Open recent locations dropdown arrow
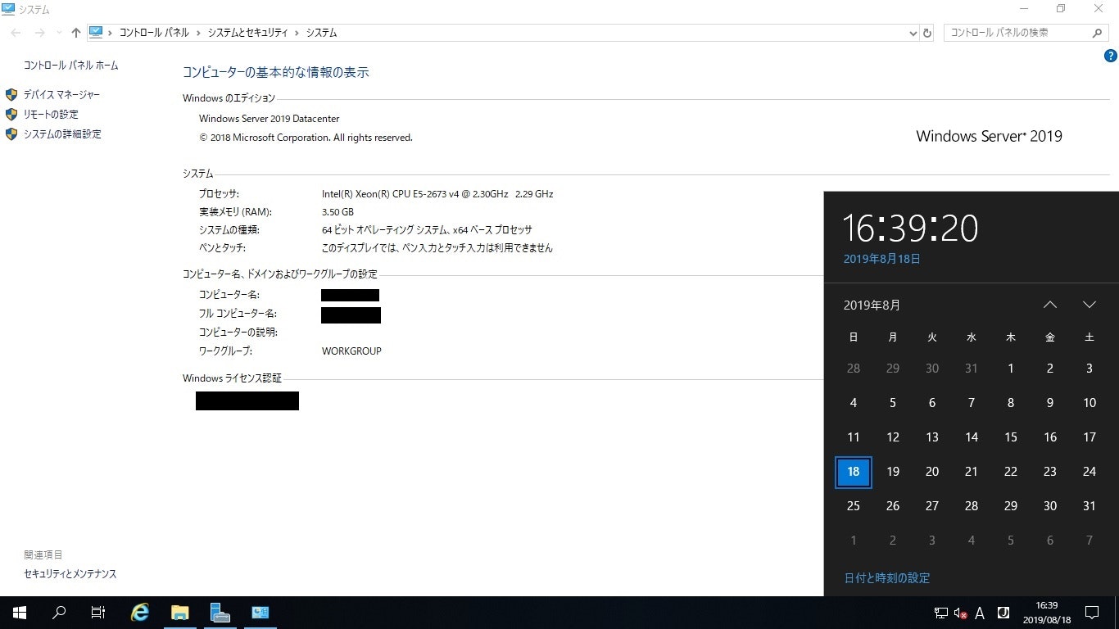This screenshot has height=629, width=1119. (x=58, y=34)
